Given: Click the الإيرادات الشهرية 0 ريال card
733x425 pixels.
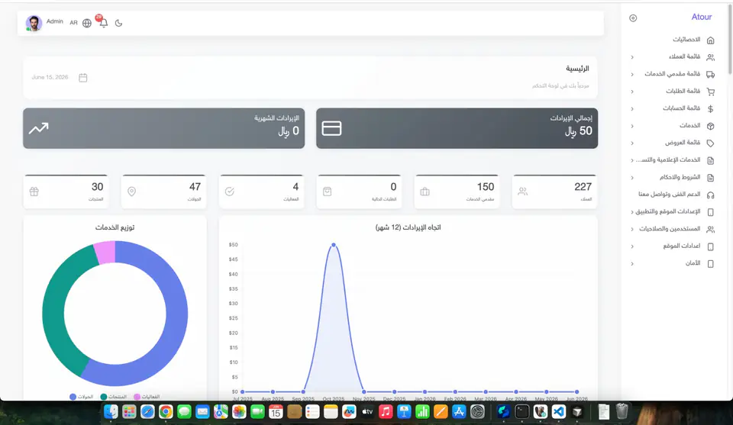Looking at the screenshot, I should point(163,128).
